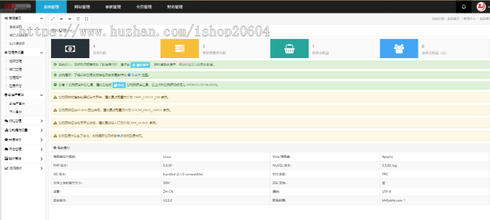Click the gear icon in system info header
Image resolution: width=490 pixels, height=220 pixels.
(55, 148)
